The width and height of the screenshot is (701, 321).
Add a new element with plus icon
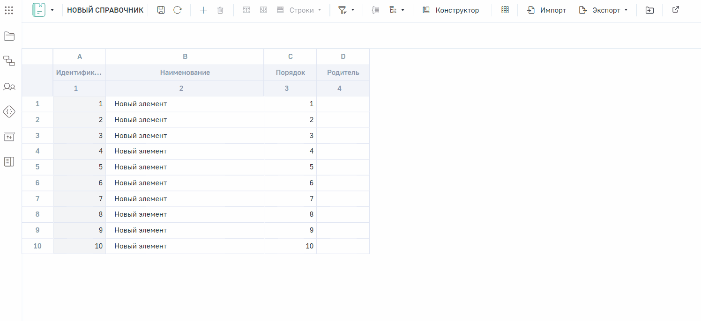(x=203, y=10)
